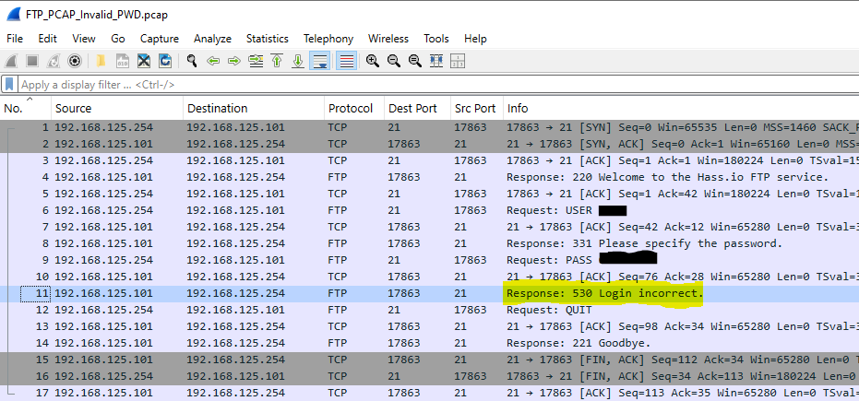Screen dimensions: 859x401
Task: Select packet 7 ACK Seq=42 row
Action: point(430,227)
